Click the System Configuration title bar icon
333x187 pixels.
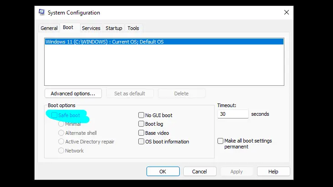pos(42,12)
